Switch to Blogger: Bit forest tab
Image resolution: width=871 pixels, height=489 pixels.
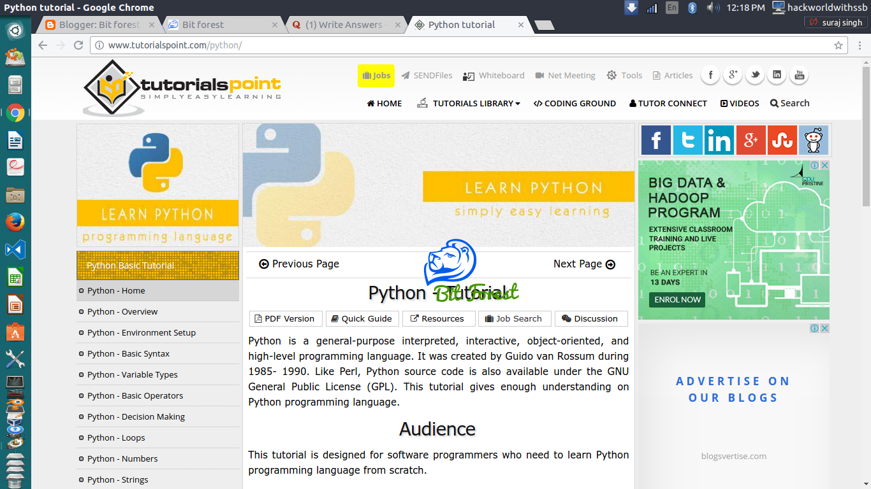(x=100, y=25)
